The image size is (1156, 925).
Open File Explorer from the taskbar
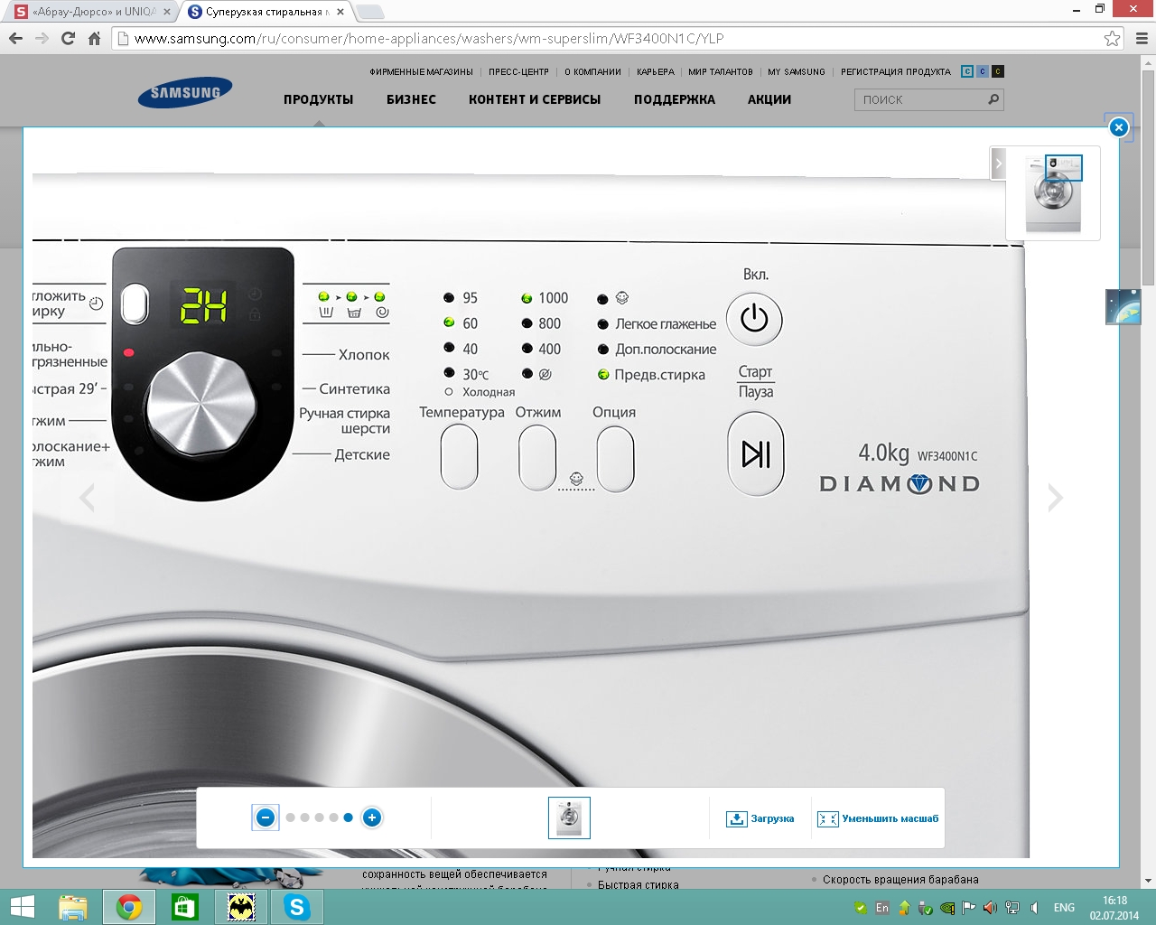72,907
